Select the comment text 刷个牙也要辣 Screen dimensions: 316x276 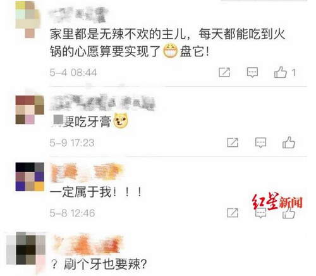coord(99,264)
